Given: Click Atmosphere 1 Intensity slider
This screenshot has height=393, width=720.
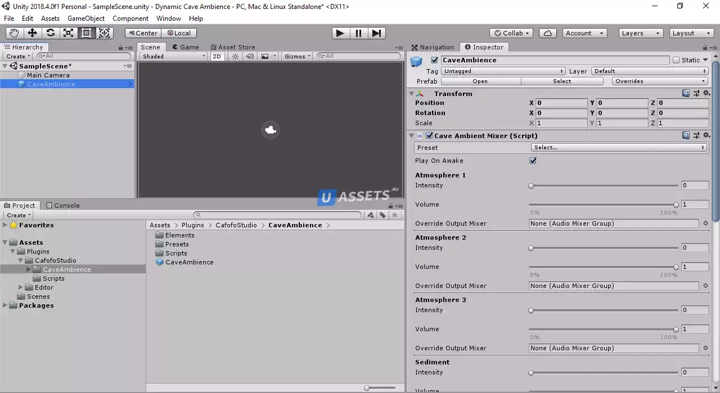Looking at the screenshot, I should coord(604,185).
